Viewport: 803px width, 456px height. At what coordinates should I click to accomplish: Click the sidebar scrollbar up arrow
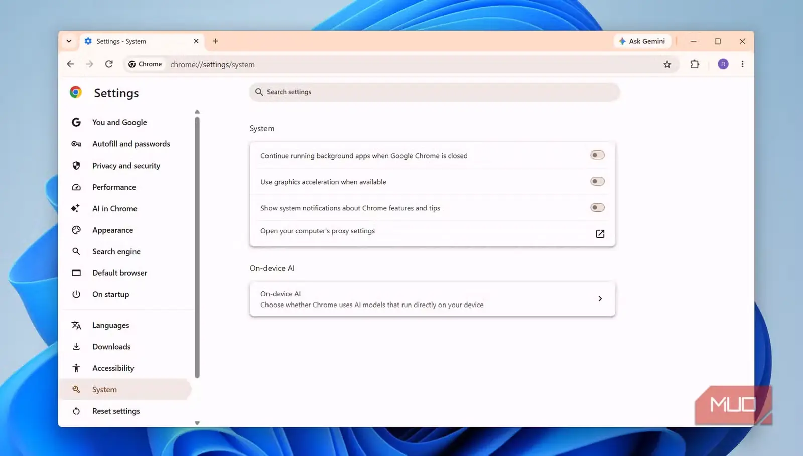(197, 112)
